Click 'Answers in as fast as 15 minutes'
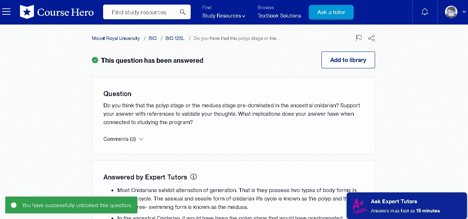This screenshot has width=468, height=219. [x=405, y=211]
